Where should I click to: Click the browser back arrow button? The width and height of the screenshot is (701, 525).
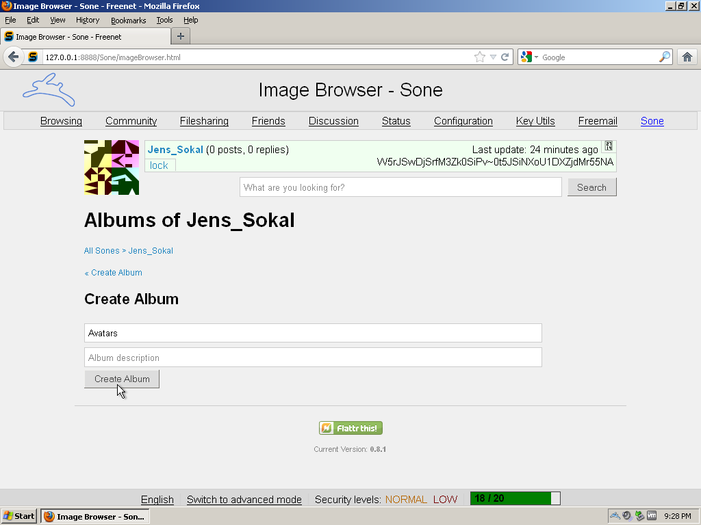pos(14,57)
